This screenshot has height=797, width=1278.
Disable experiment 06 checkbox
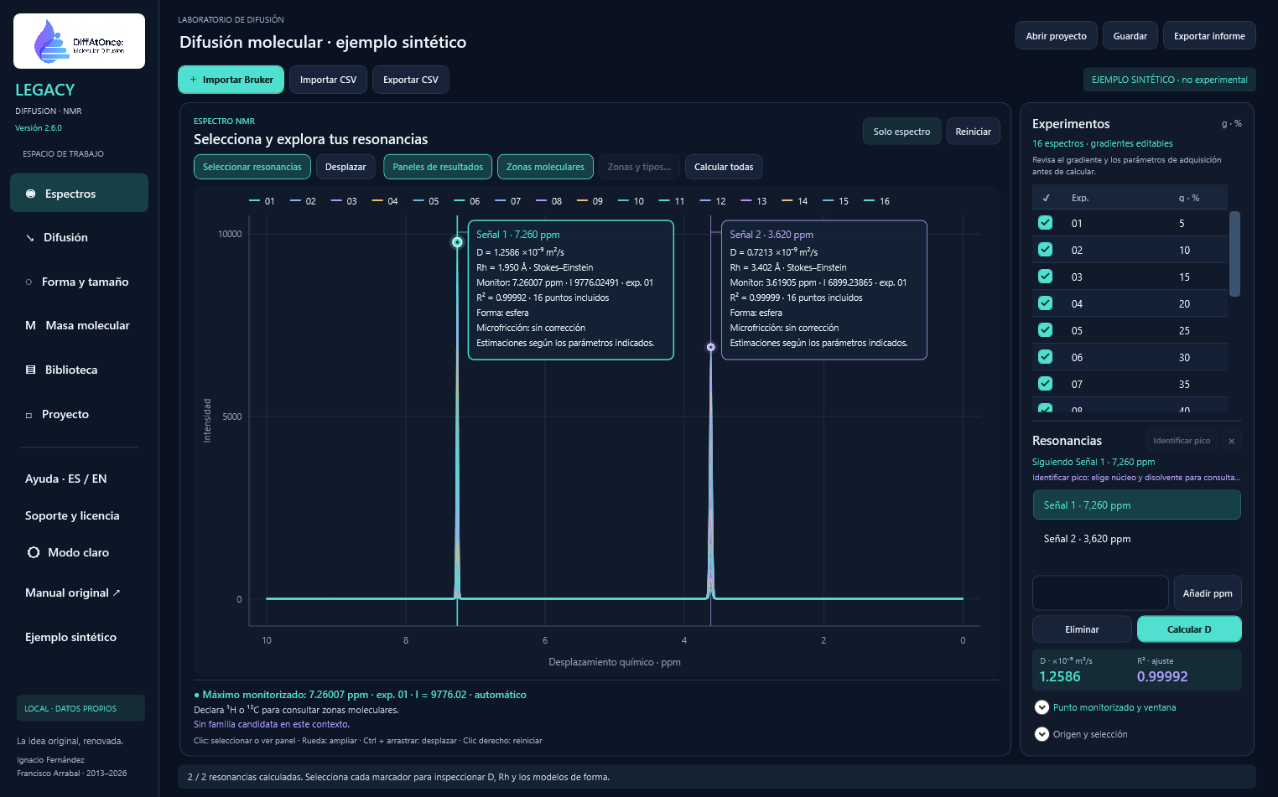[x=1045, y=357]
